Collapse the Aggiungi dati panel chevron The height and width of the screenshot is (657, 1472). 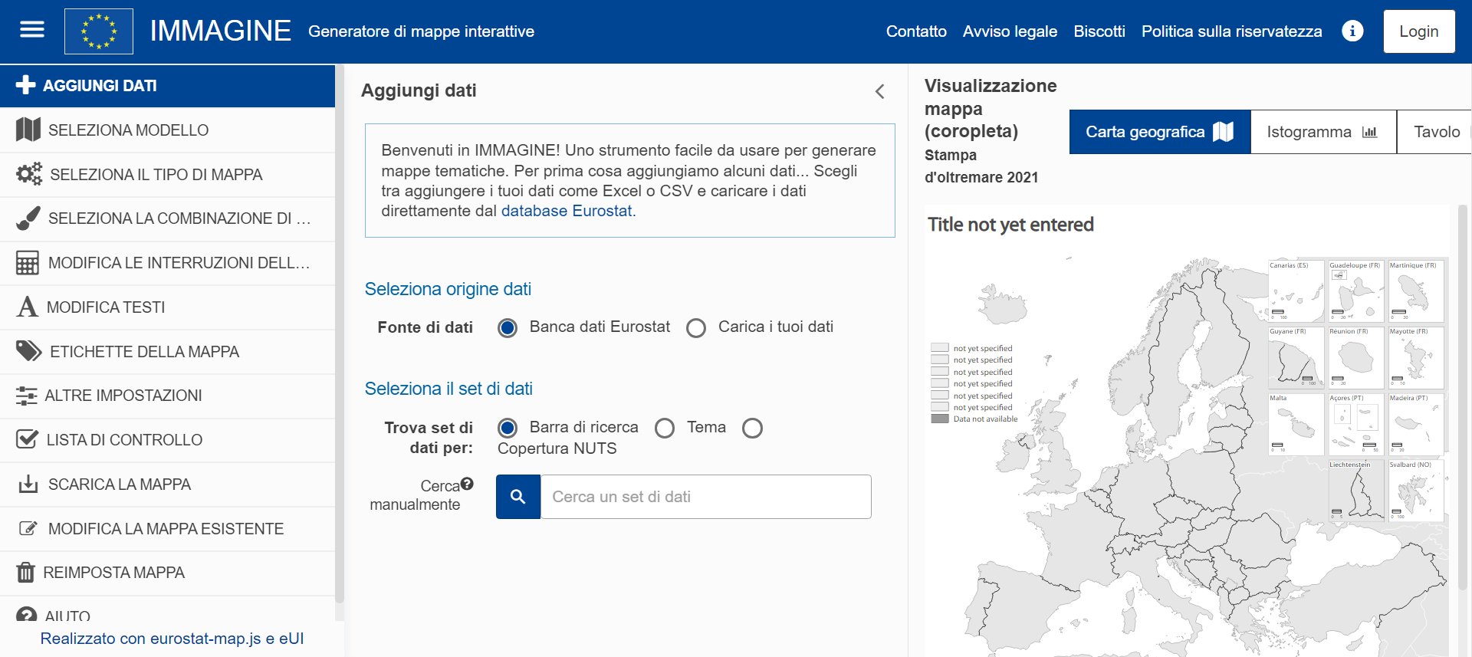point(880,92)
